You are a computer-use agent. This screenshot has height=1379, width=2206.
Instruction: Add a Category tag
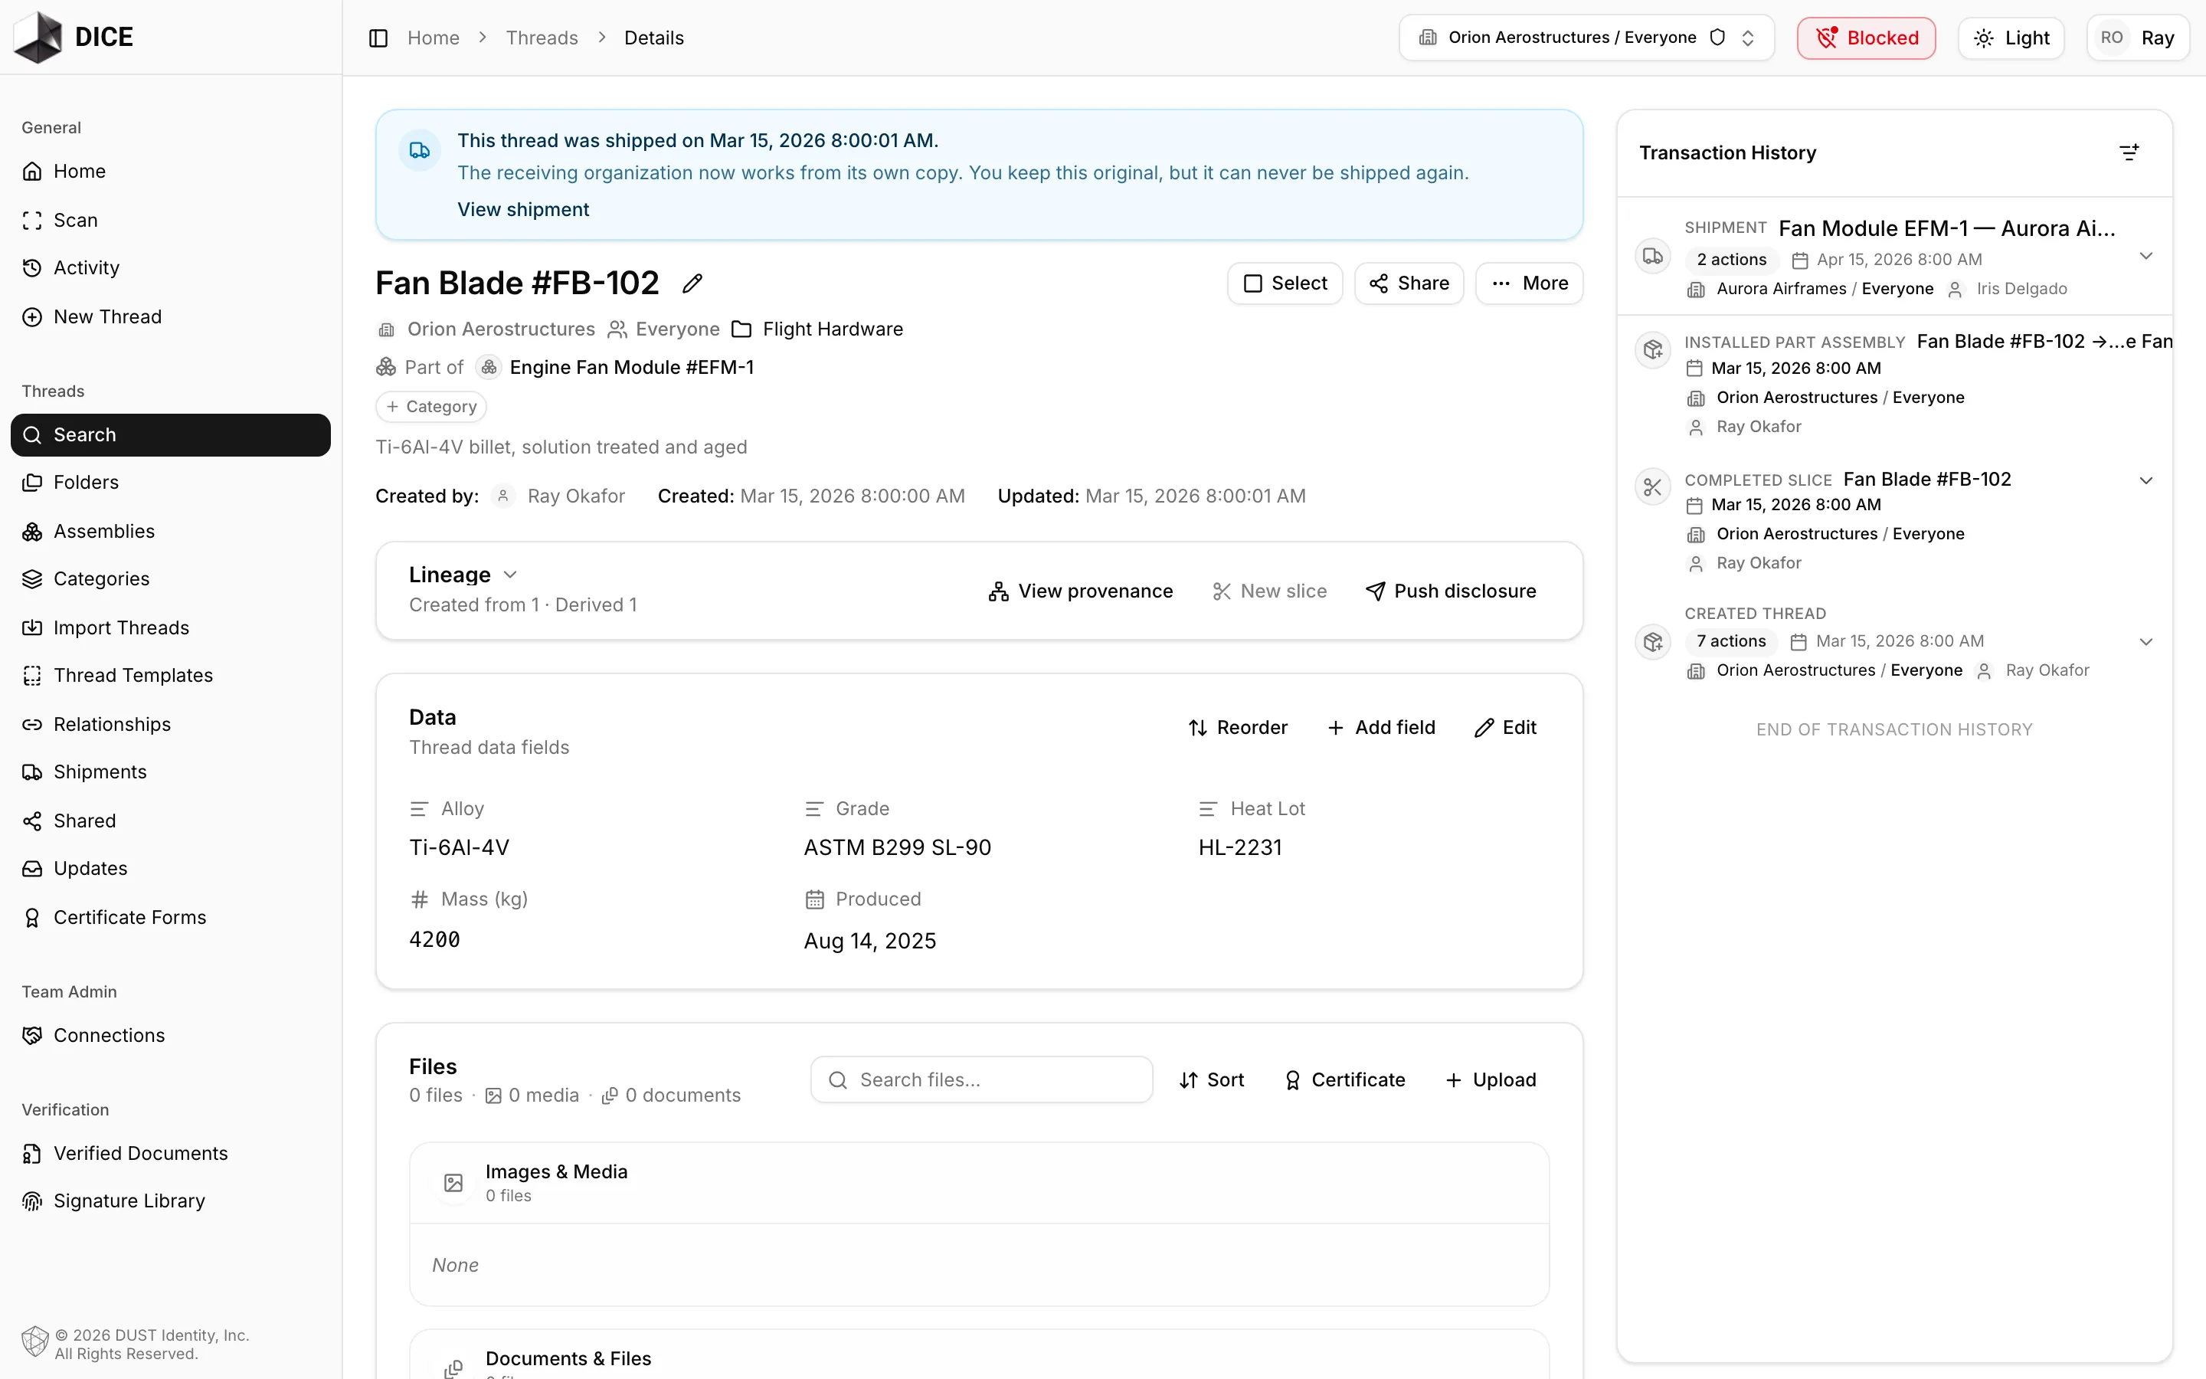click(x=431, y=407)
